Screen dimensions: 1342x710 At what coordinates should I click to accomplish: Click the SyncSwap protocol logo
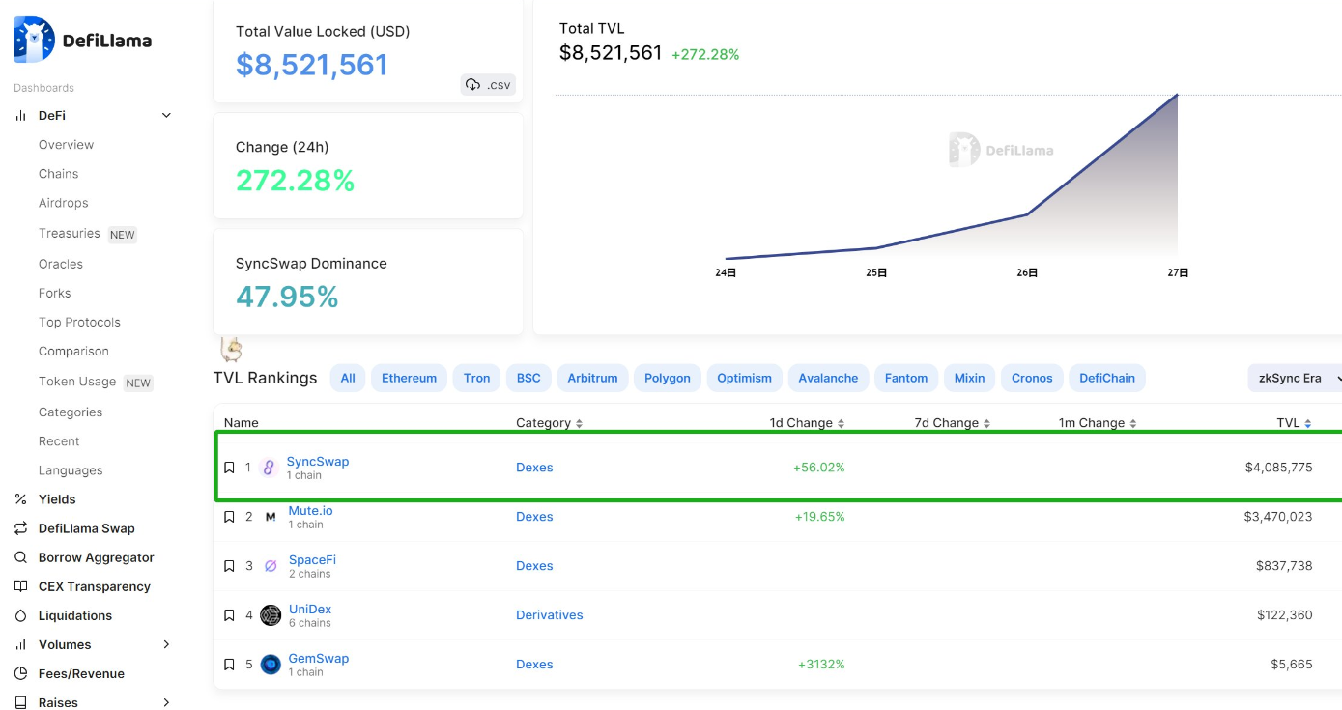270,468
